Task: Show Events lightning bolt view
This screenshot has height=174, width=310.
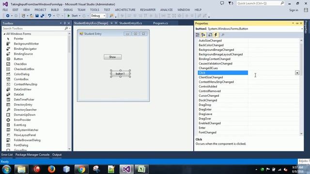Action: 216,35
